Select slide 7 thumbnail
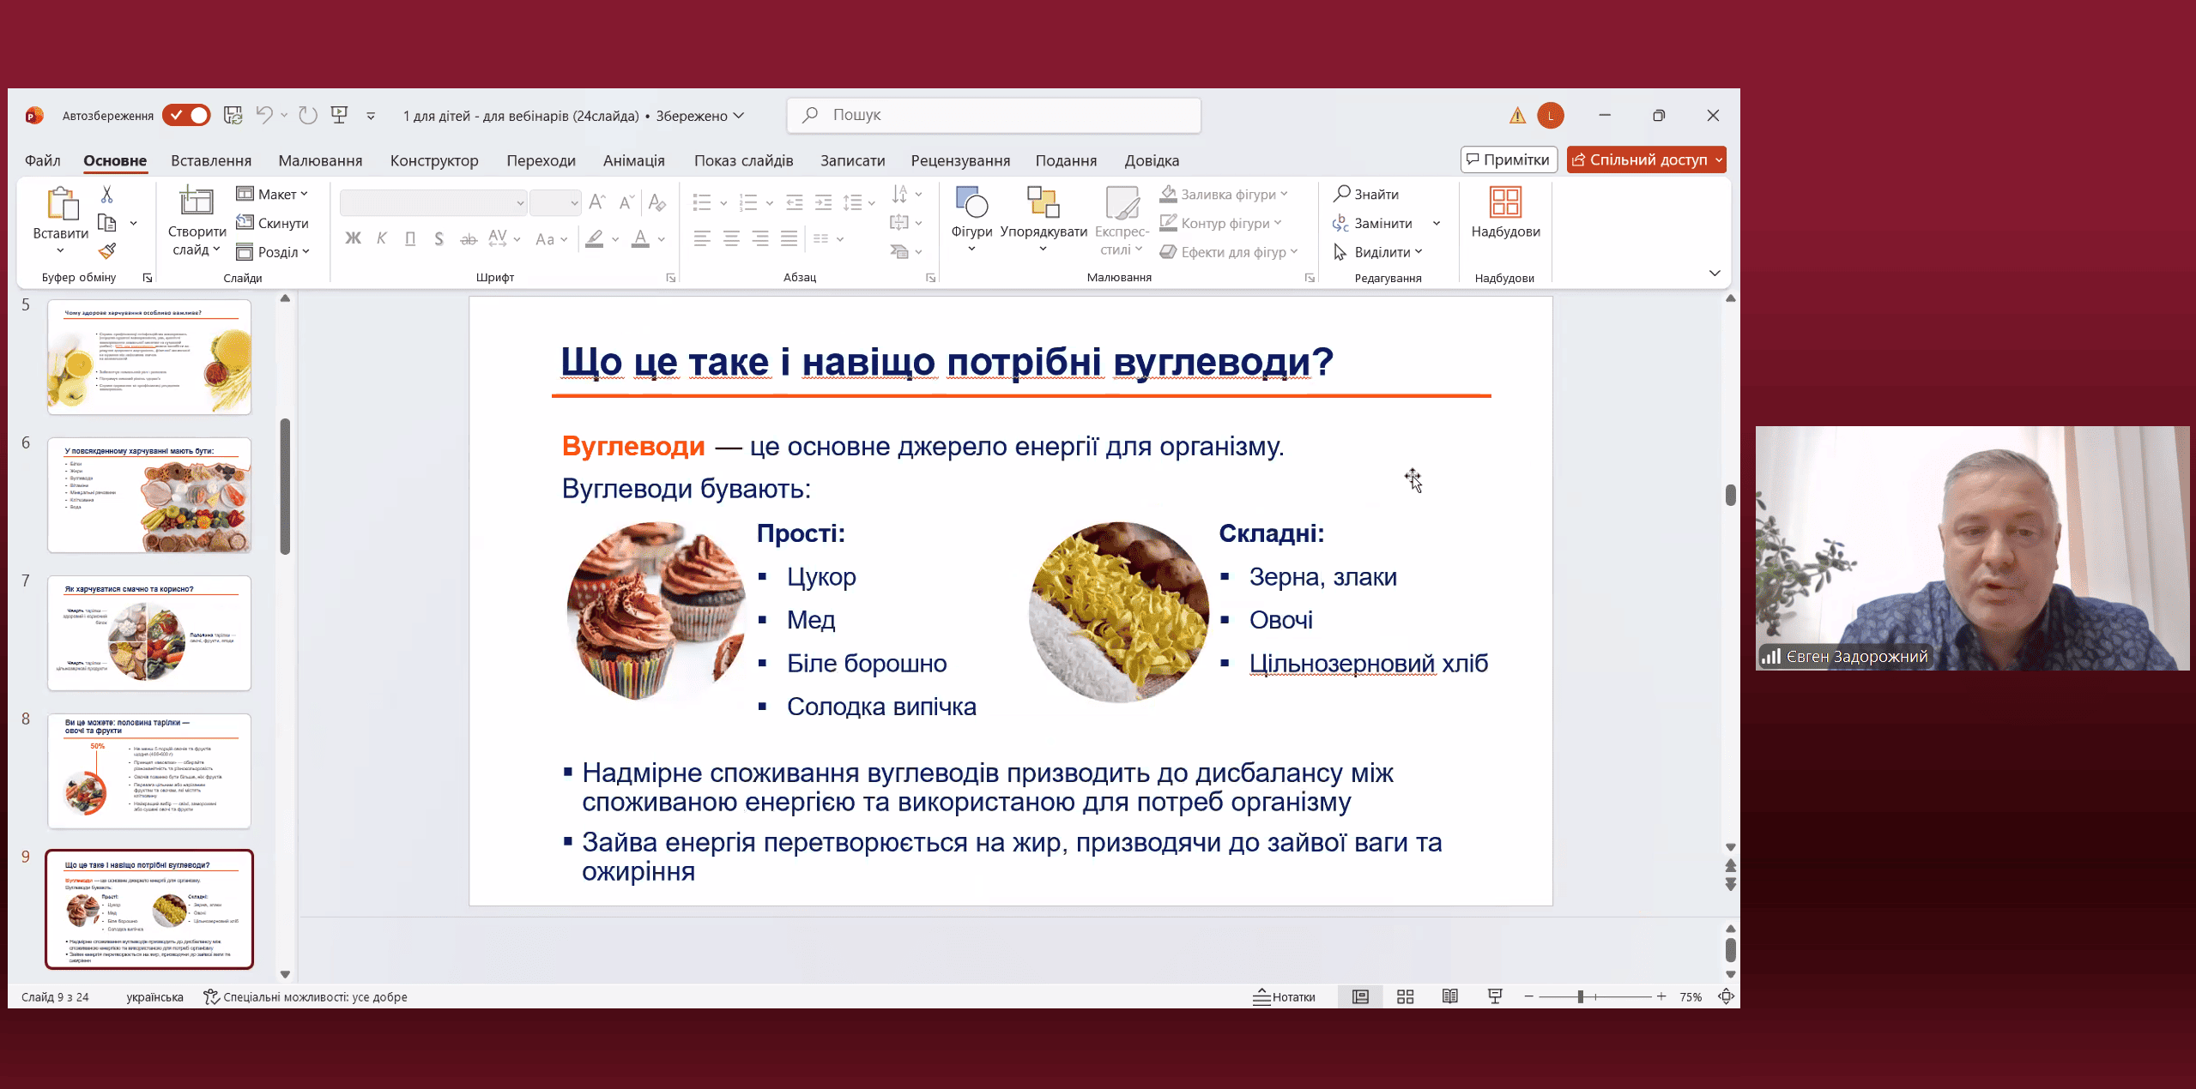Viewport: 2196px width, 1089px height. 149,633
